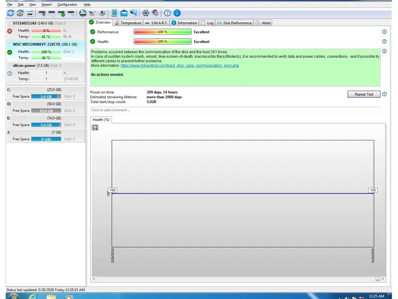Select the Overview tab
Image resolution: width=398 pixels, height=299 pixels.
100,22
